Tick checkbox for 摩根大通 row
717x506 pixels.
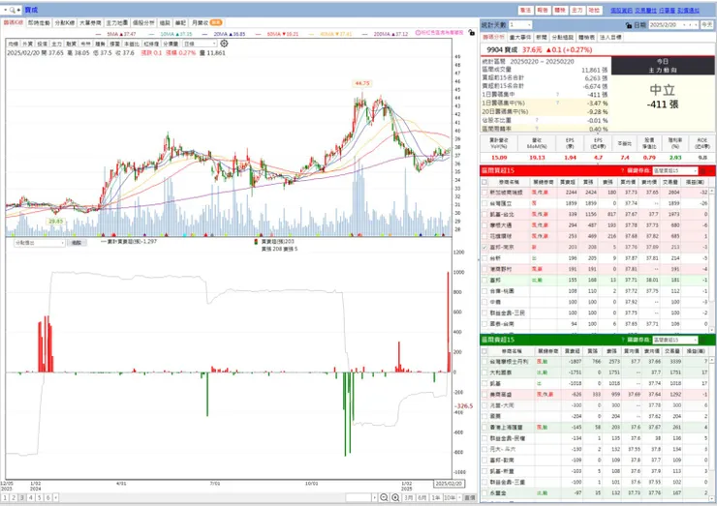pyautogui.click(x=484, y=225)
